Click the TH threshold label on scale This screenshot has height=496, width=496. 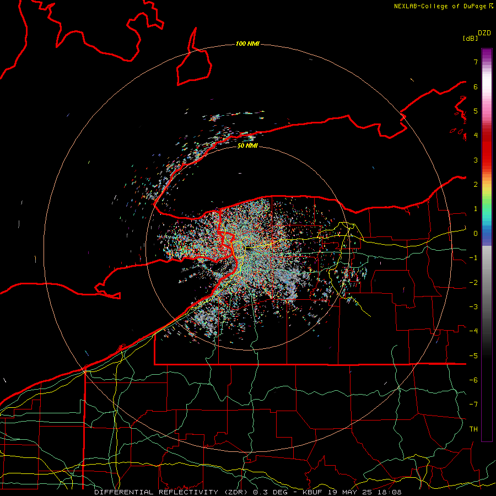[473, 429]
